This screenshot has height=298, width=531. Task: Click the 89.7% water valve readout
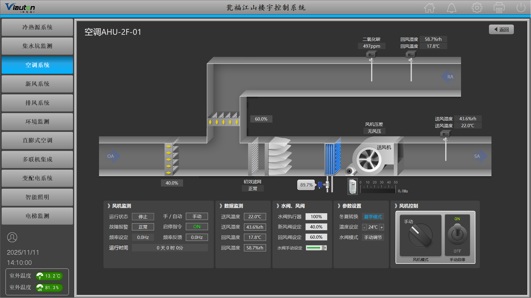(x=306, y=185)
